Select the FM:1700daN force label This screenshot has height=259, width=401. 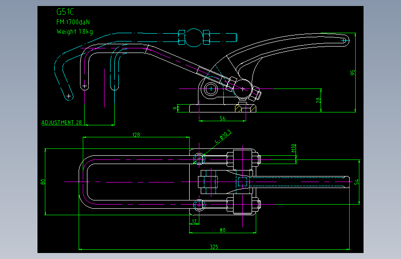click(x=73, y=22)
